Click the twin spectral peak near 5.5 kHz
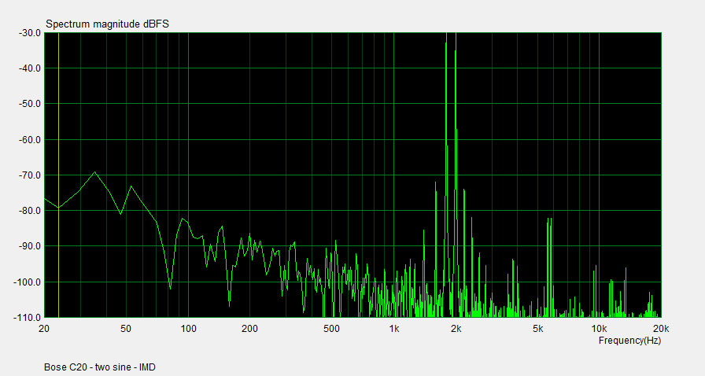705x376 pixels. (549, 267)
